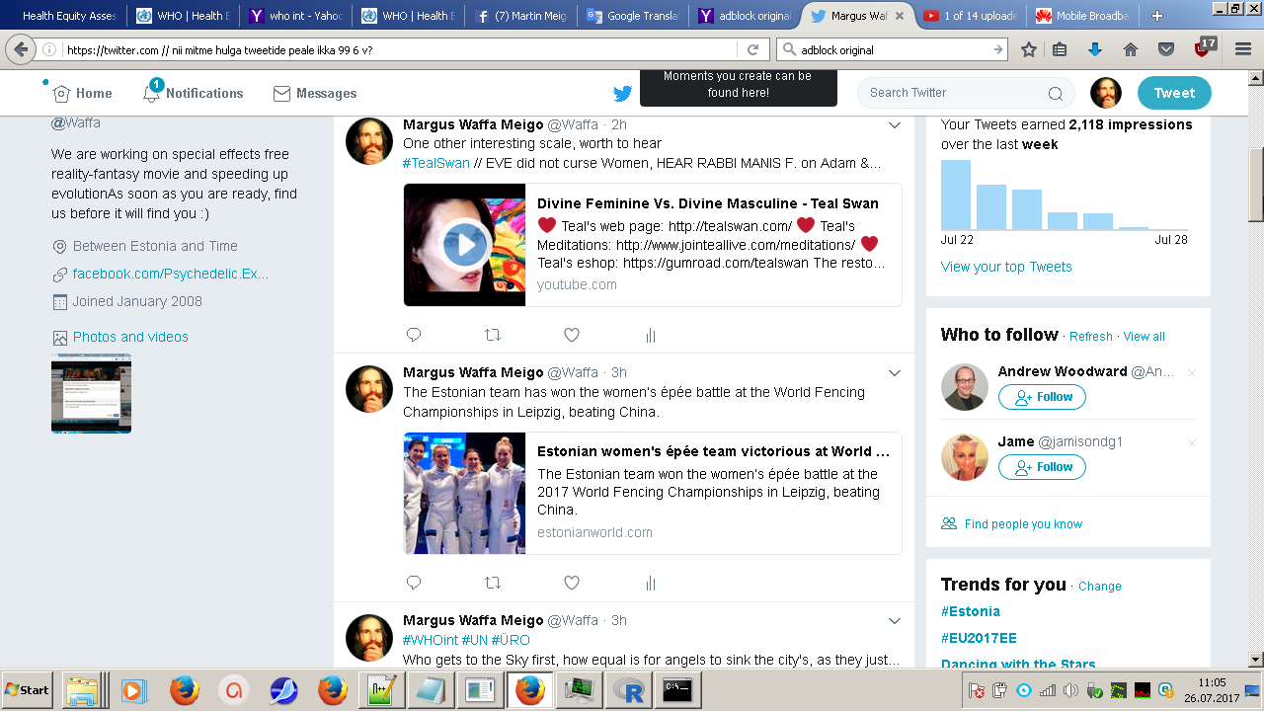
Task: Retweet the Teal Swan tweet
Action: click(493, 335)
